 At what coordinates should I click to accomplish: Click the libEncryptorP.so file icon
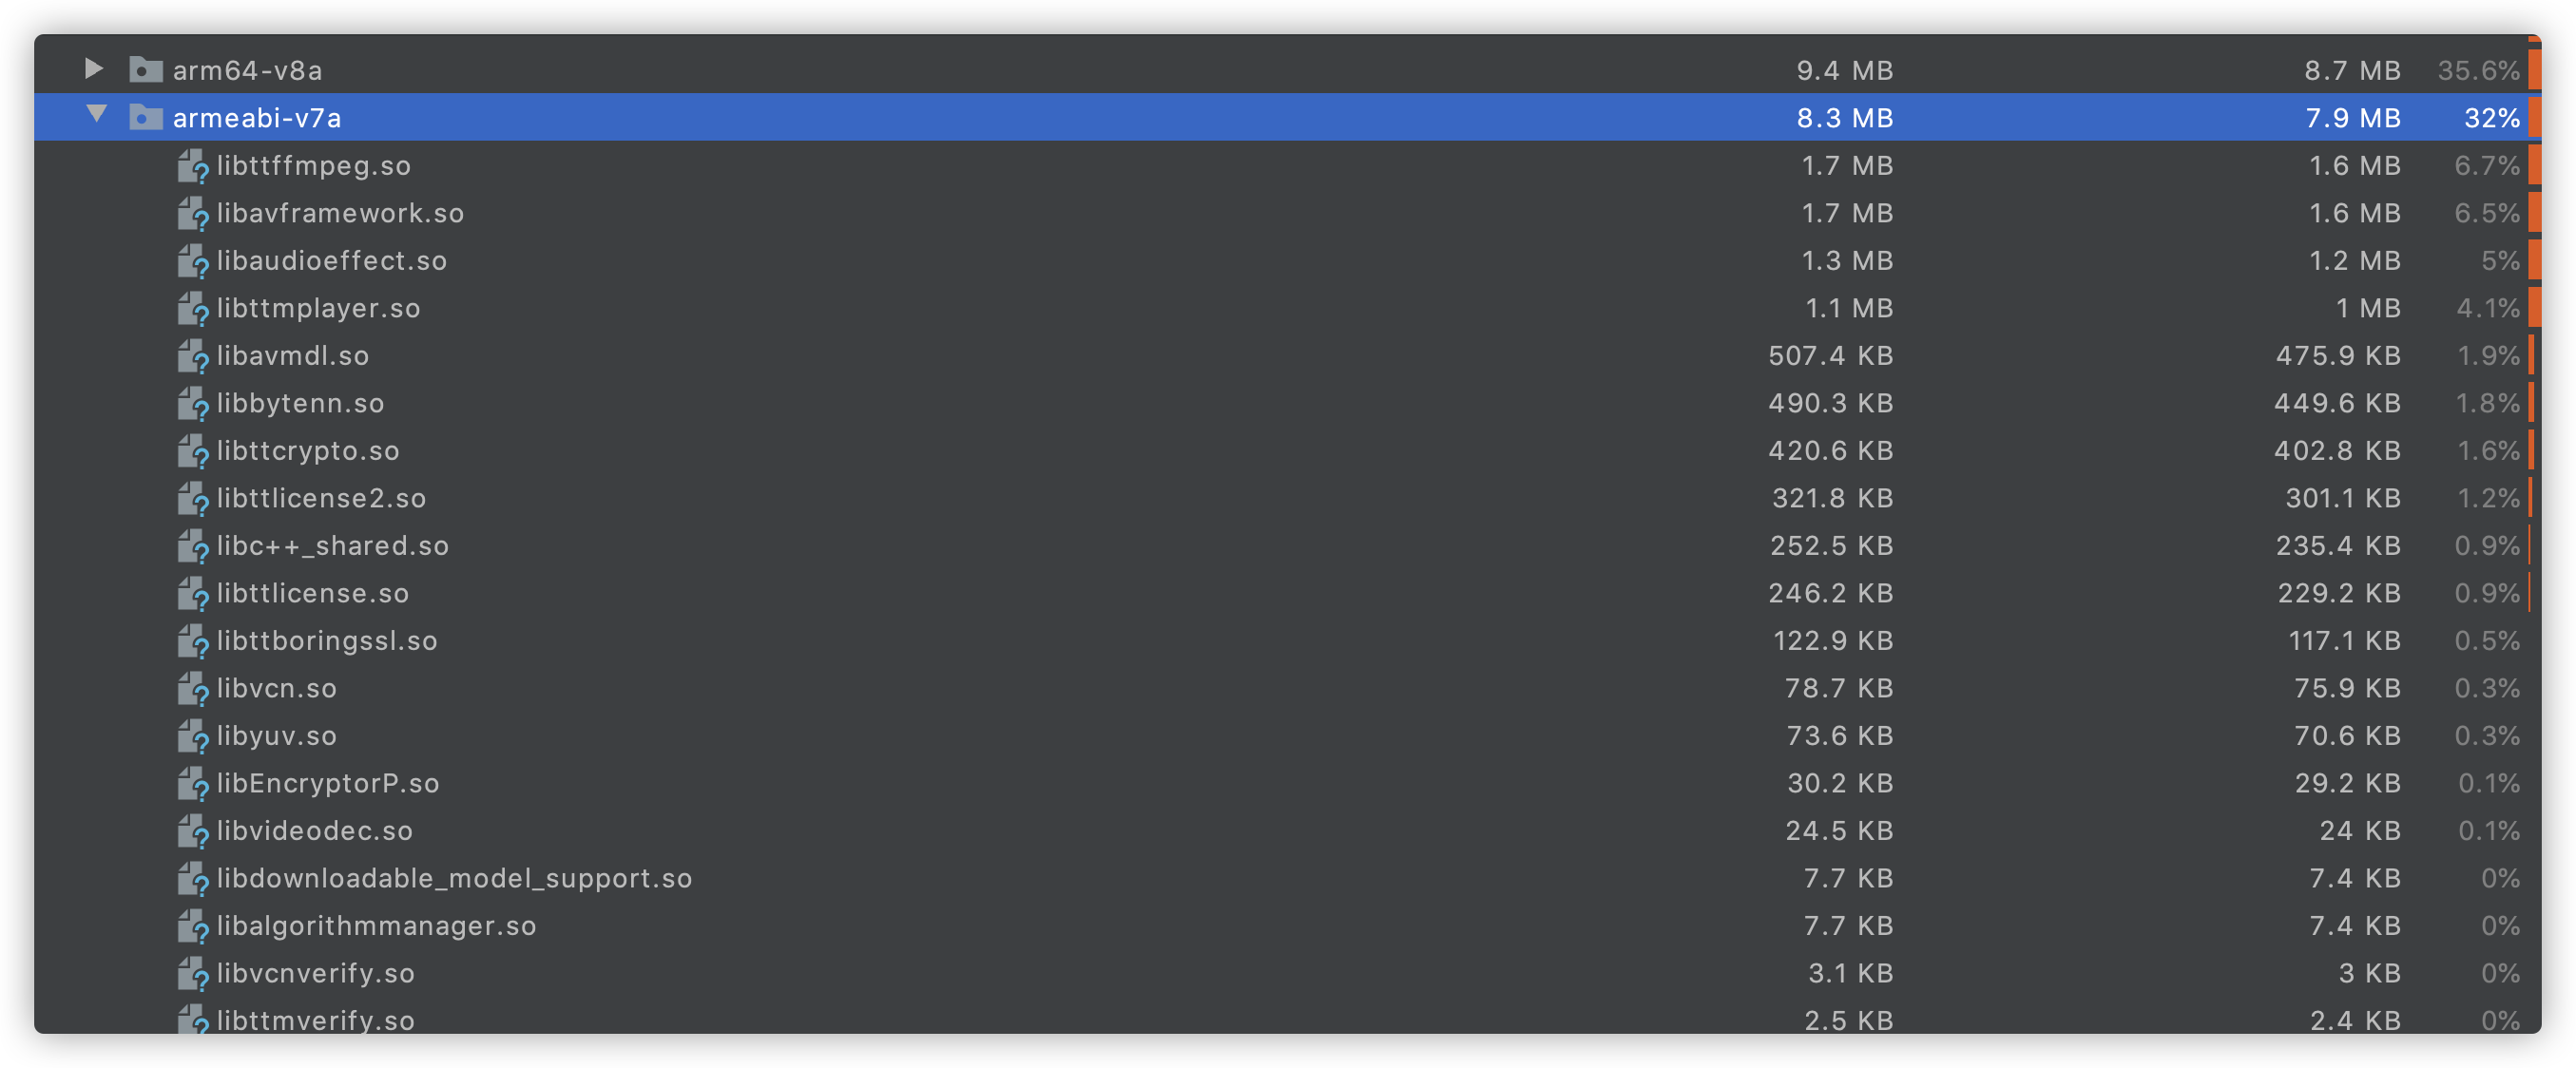[x=193, y=784]
